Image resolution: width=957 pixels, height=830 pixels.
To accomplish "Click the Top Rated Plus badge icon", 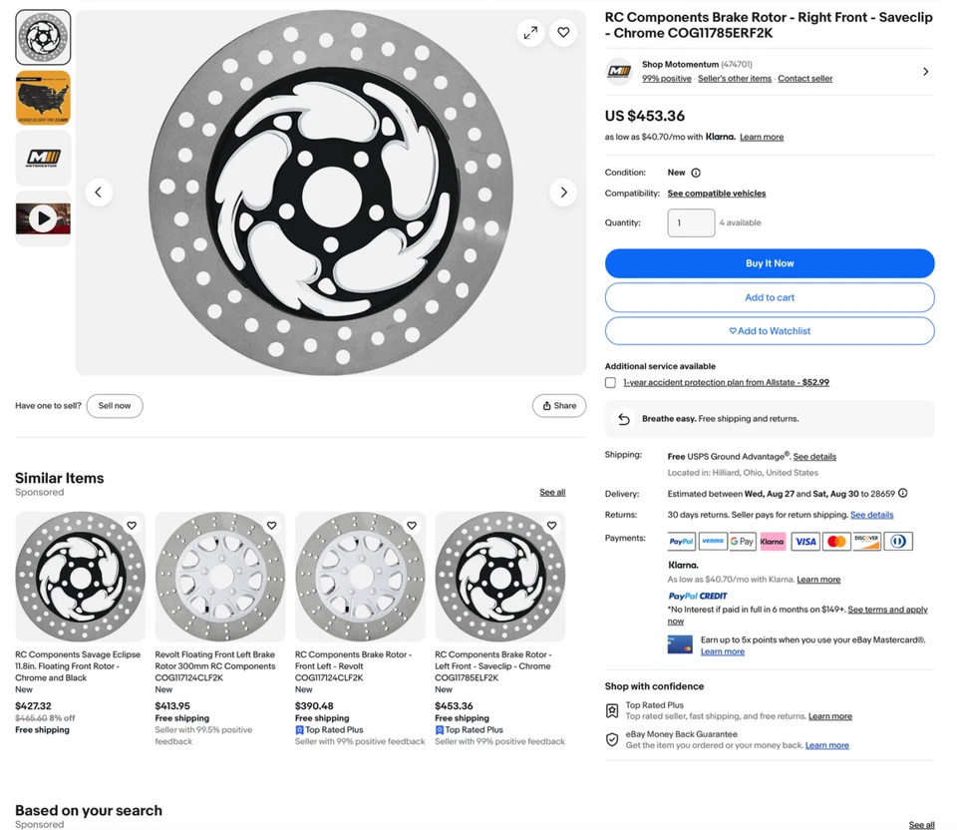I will pyautogui.click(x=612, y=710).
